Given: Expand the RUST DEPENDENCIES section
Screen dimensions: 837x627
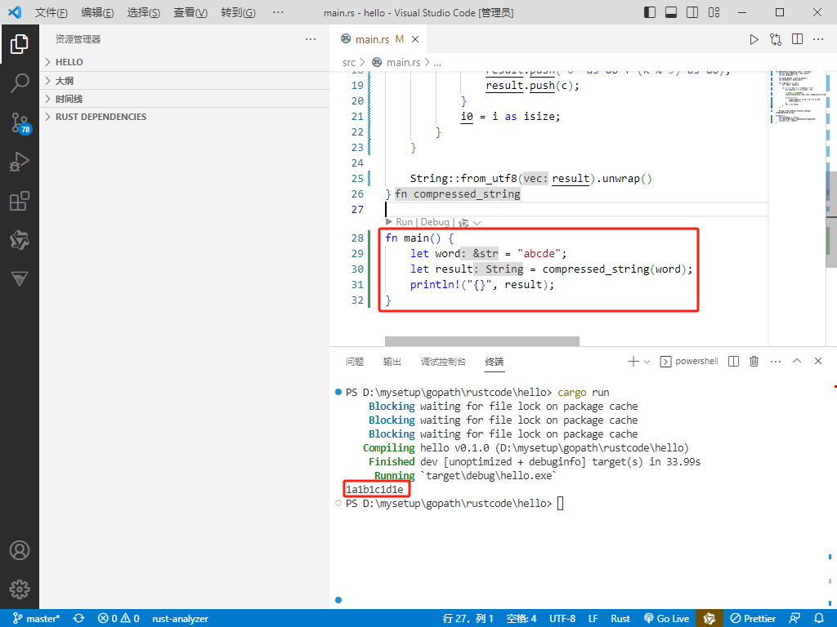Looking at the screenshot, I should [185, 117].
